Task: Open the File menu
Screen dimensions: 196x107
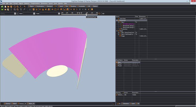Action: tap(4, 3)
